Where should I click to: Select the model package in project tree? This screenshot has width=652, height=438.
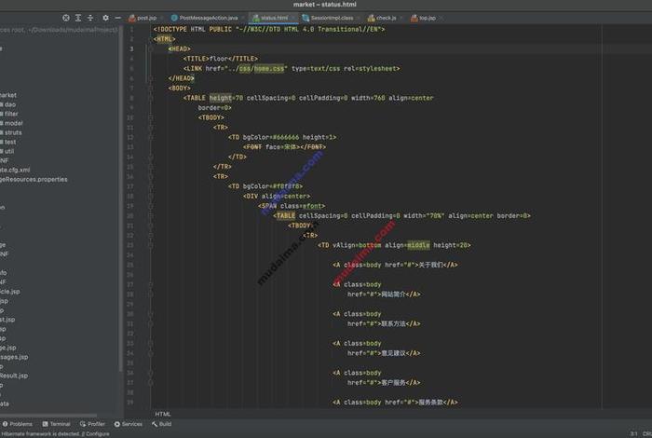tap(11, 123)
